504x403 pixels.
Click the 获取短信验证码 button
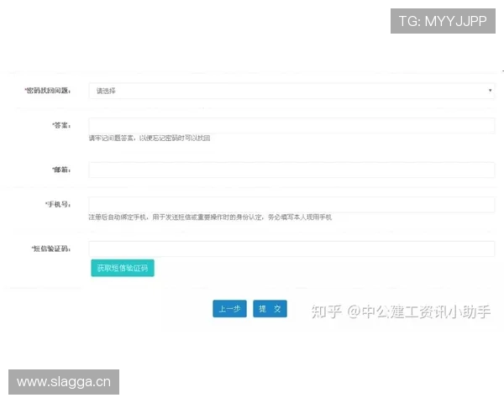pyautogui.click(x=123, y=268)
